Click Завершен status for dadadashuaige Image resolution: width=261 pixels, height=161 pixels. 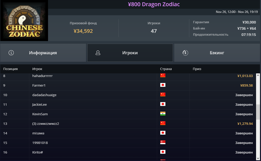[244, 95]
